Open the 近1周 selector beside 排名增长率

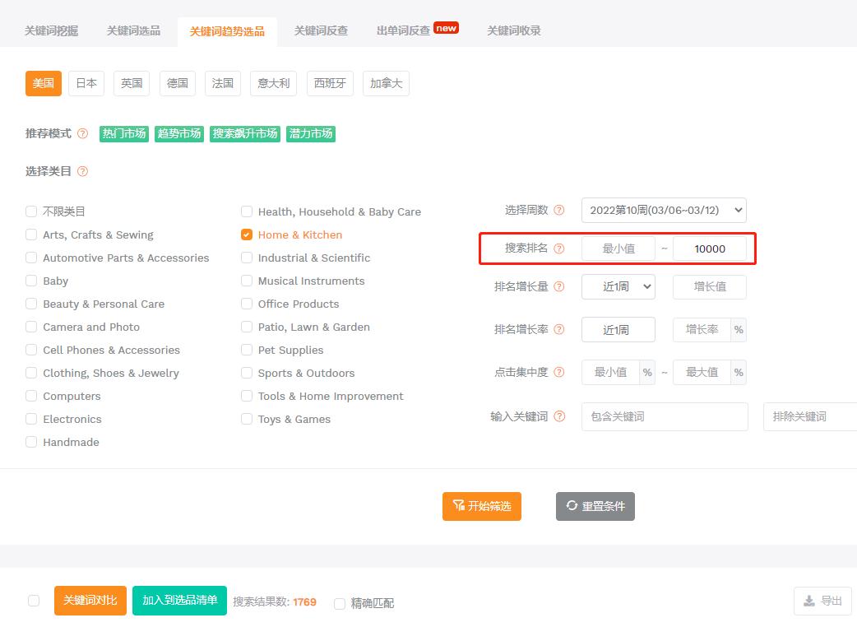(618, 329)
